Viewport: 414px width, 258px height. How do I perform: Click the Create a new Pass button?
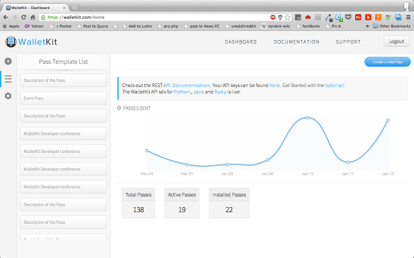click(x=387, y=62)
